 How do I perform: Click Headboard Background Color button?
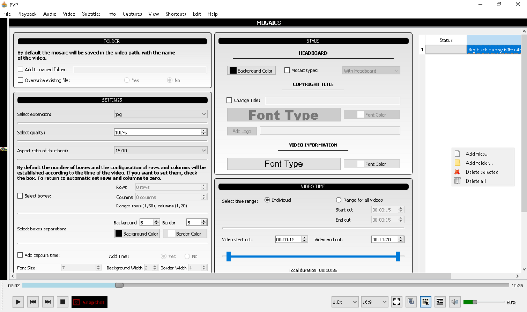point(251,71)
